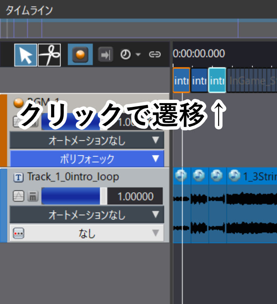Adjust the Track_1 volume slider
The width and height of the screenshot is (277, 304).
coord(74,196)
